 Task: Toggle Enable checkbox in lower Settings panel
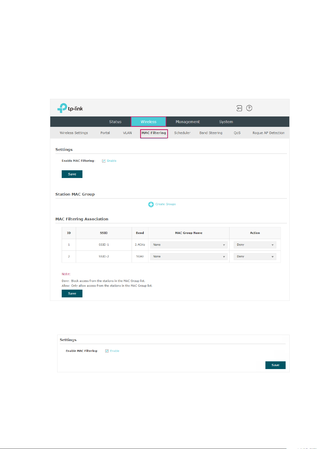[107, 351]
